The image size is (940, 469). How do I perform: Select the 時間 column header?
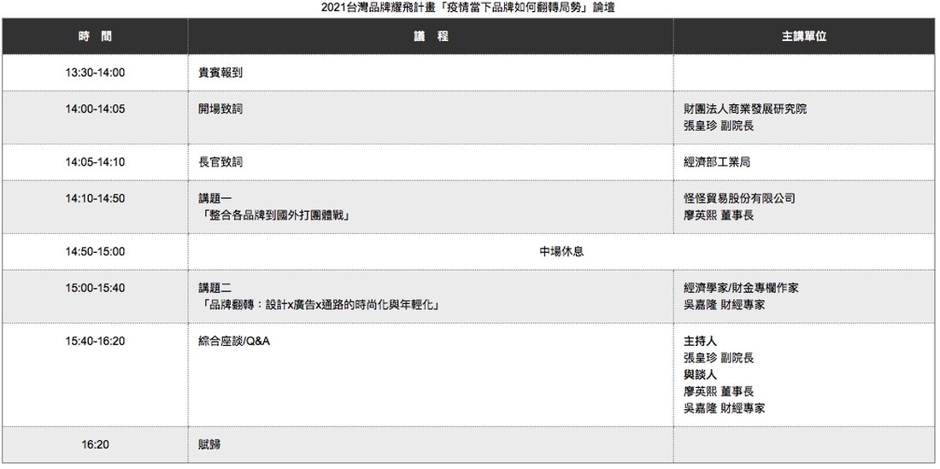click(95, 37)
